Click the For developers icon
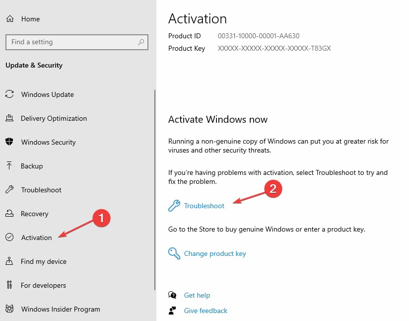 coord(9,285)
